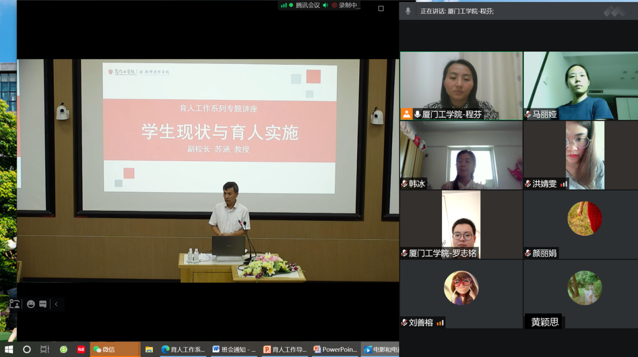
Task: Switch to the PowerPoin... taskbar window
Action: [x=336, y=349]
